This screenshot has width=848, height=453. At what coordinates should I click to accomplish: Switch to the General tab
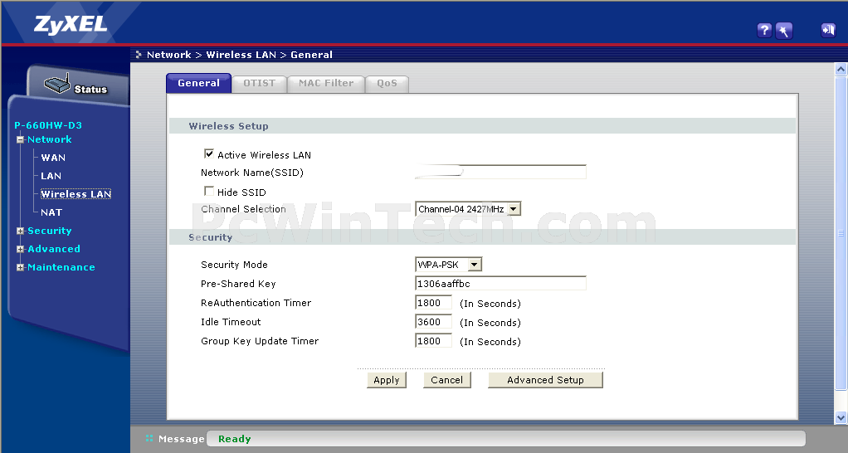[198, 83]
